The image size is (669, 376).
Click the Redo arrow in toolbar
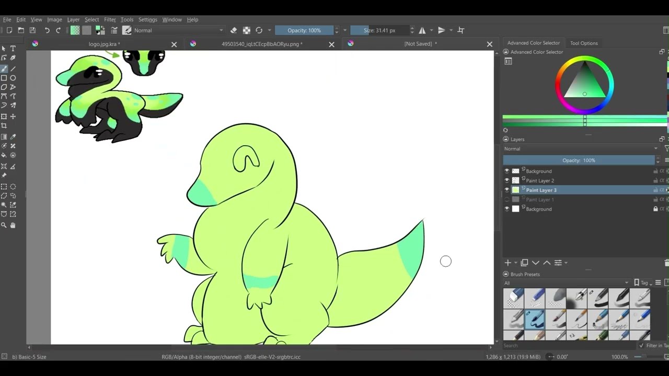click(x=58, y=30)
